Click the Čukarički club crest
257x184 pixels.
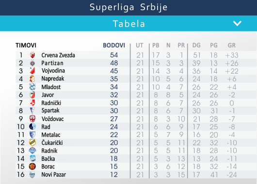coord(32,142)
